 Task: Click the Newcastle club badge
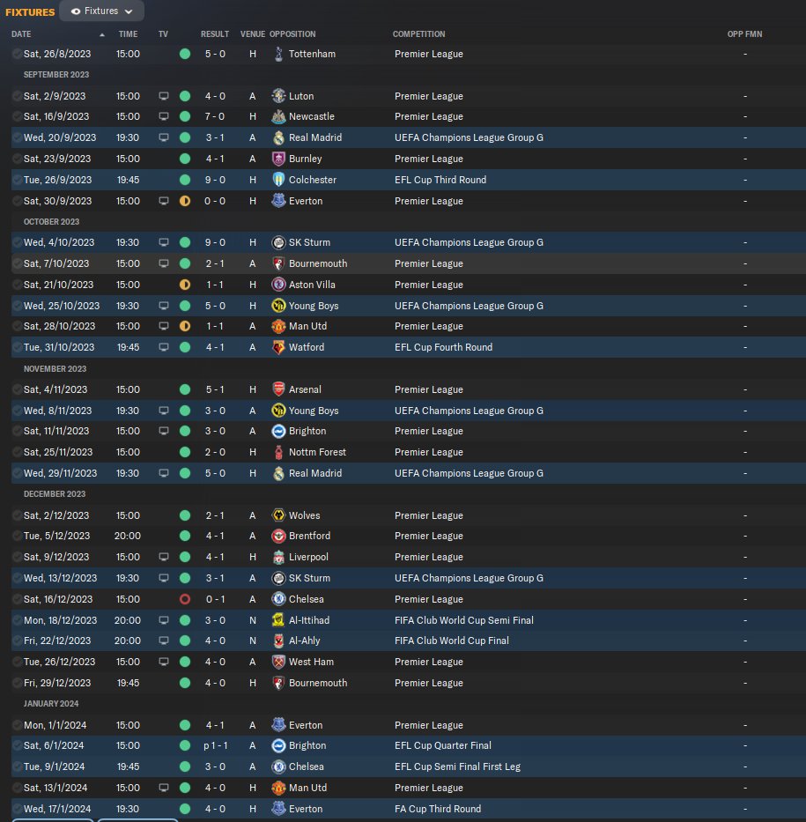click(x=279, y=116)
